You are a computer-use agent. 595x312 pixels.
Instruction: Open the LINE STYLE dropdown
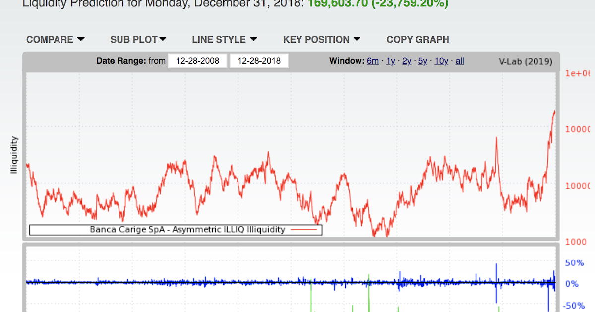(224, 39)
